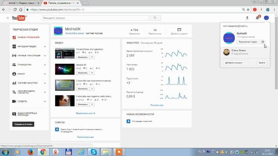Expand Community sidebar section
This screenshot has width=278, height=156.
coord(45,65)
